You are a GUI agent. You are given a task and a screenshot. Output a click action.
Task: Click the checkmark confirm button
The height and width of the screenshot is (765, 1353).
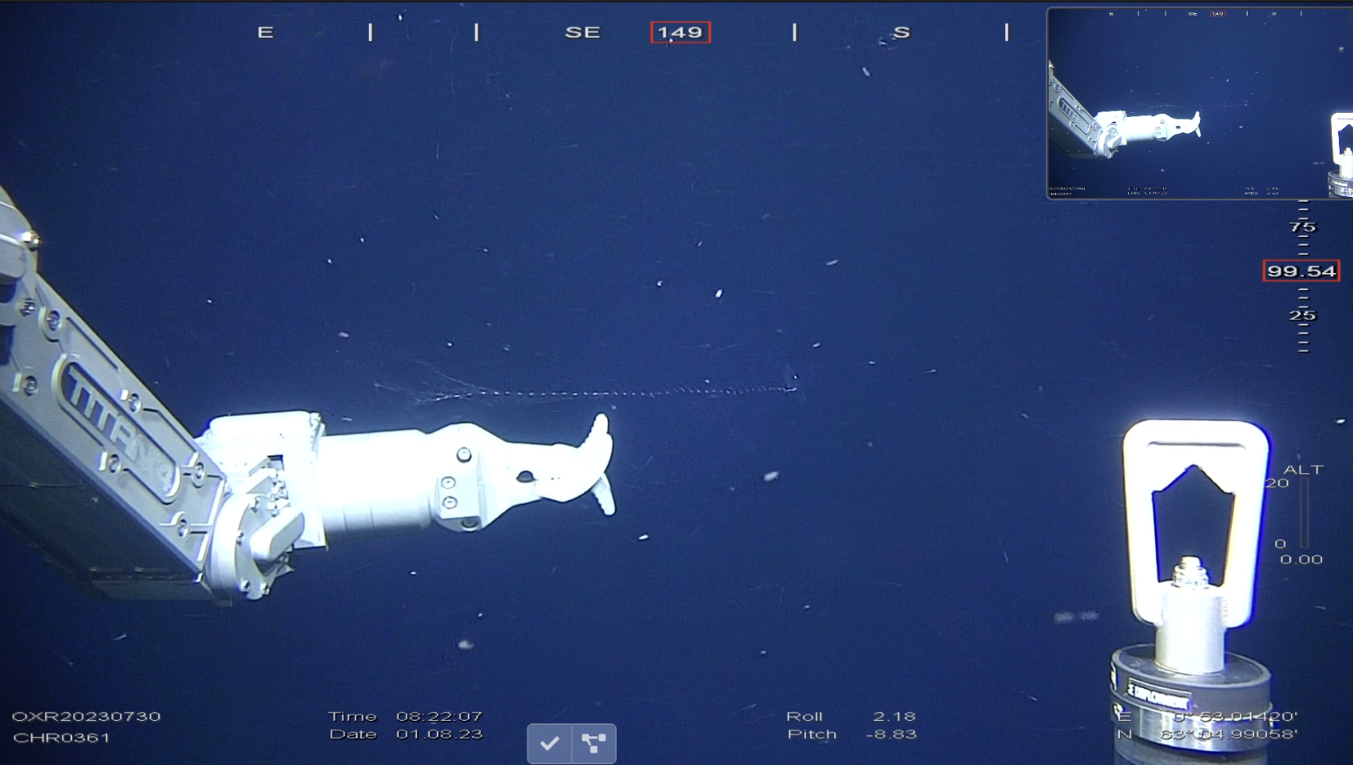pyautogui.click(x=549, y=743)
